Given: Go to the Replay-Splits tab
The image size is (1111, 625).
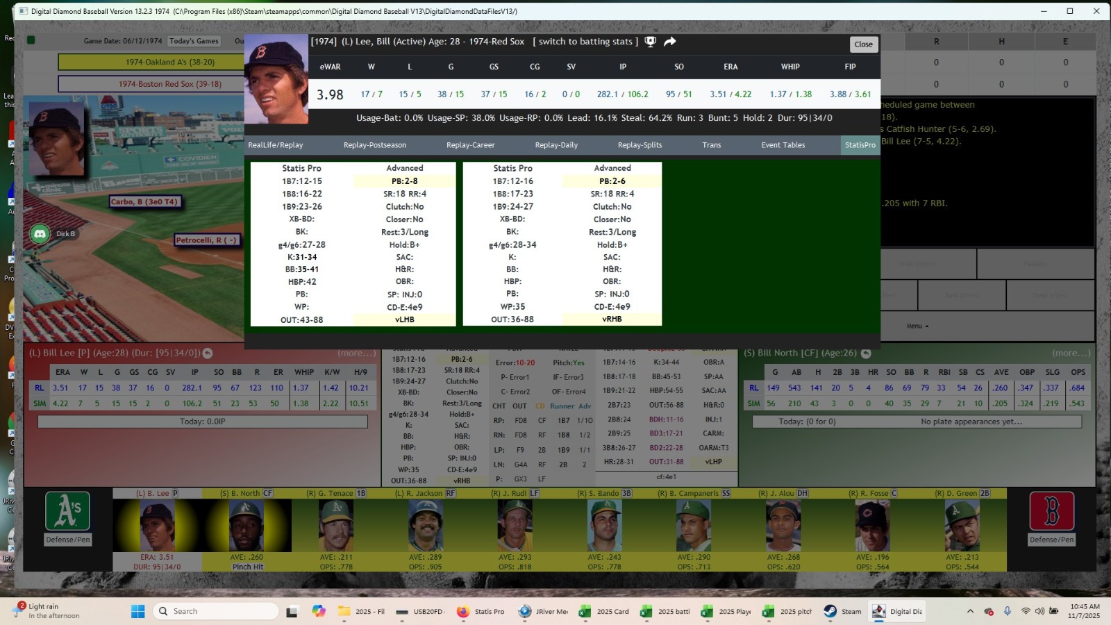Looking at the screenshot, I should coord(640,145).
